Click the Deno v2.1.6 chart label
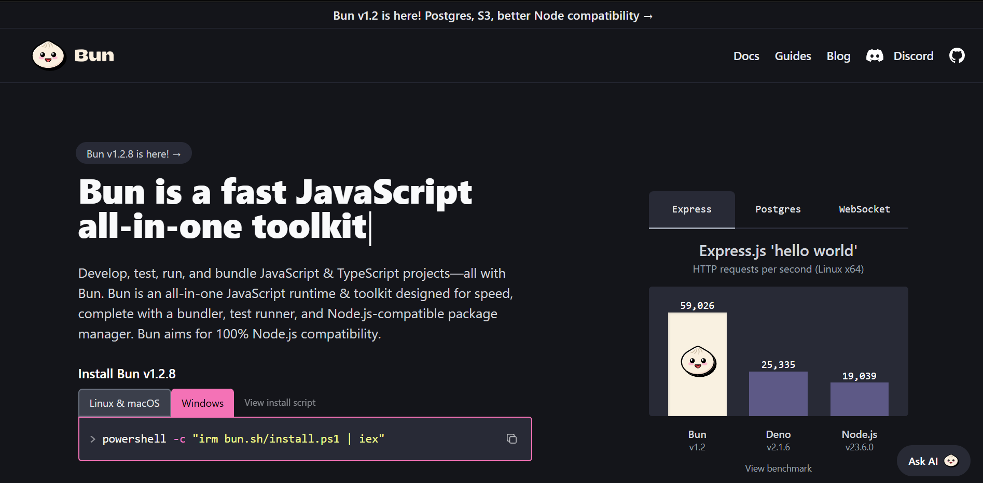Screen dimensions: 983x483 point(778,441)
